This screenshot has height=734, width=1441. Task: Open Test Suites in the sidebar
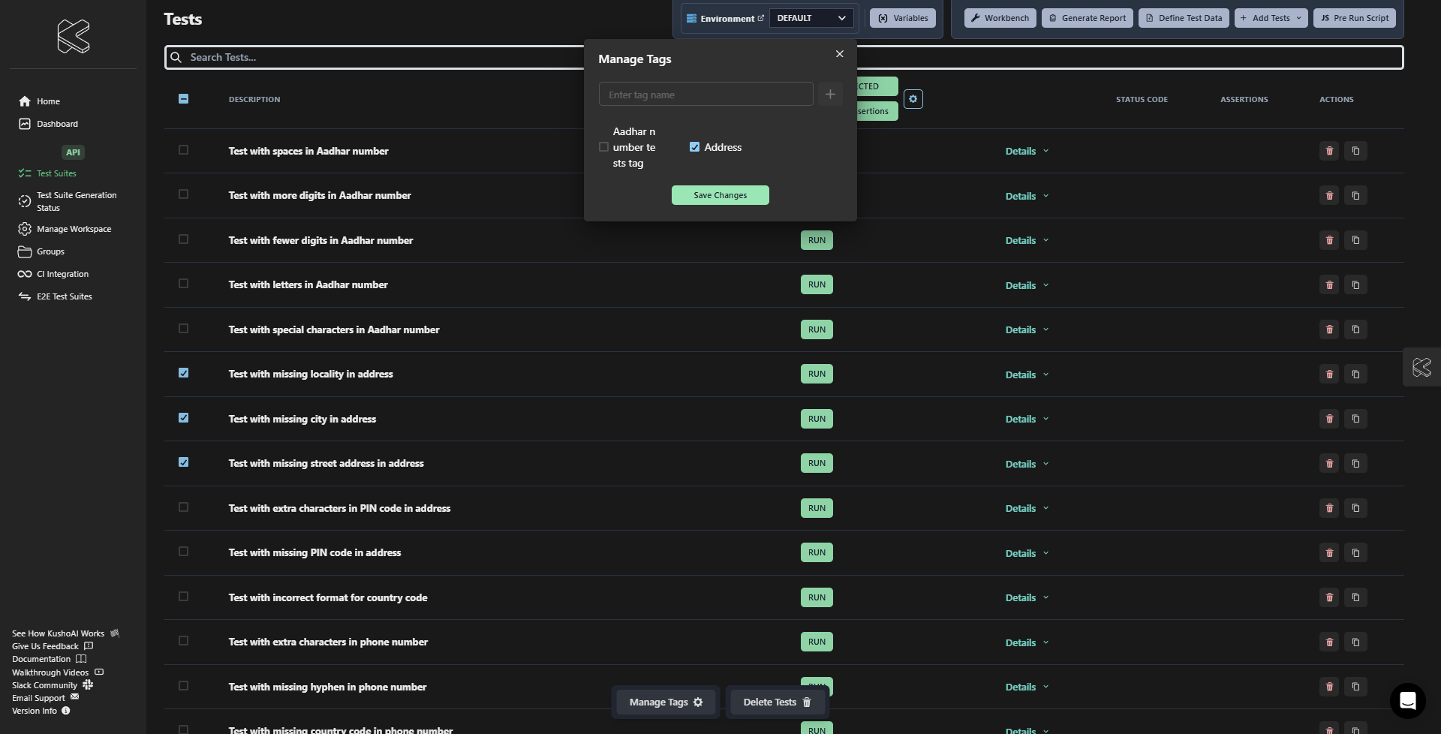pos(56,173)
